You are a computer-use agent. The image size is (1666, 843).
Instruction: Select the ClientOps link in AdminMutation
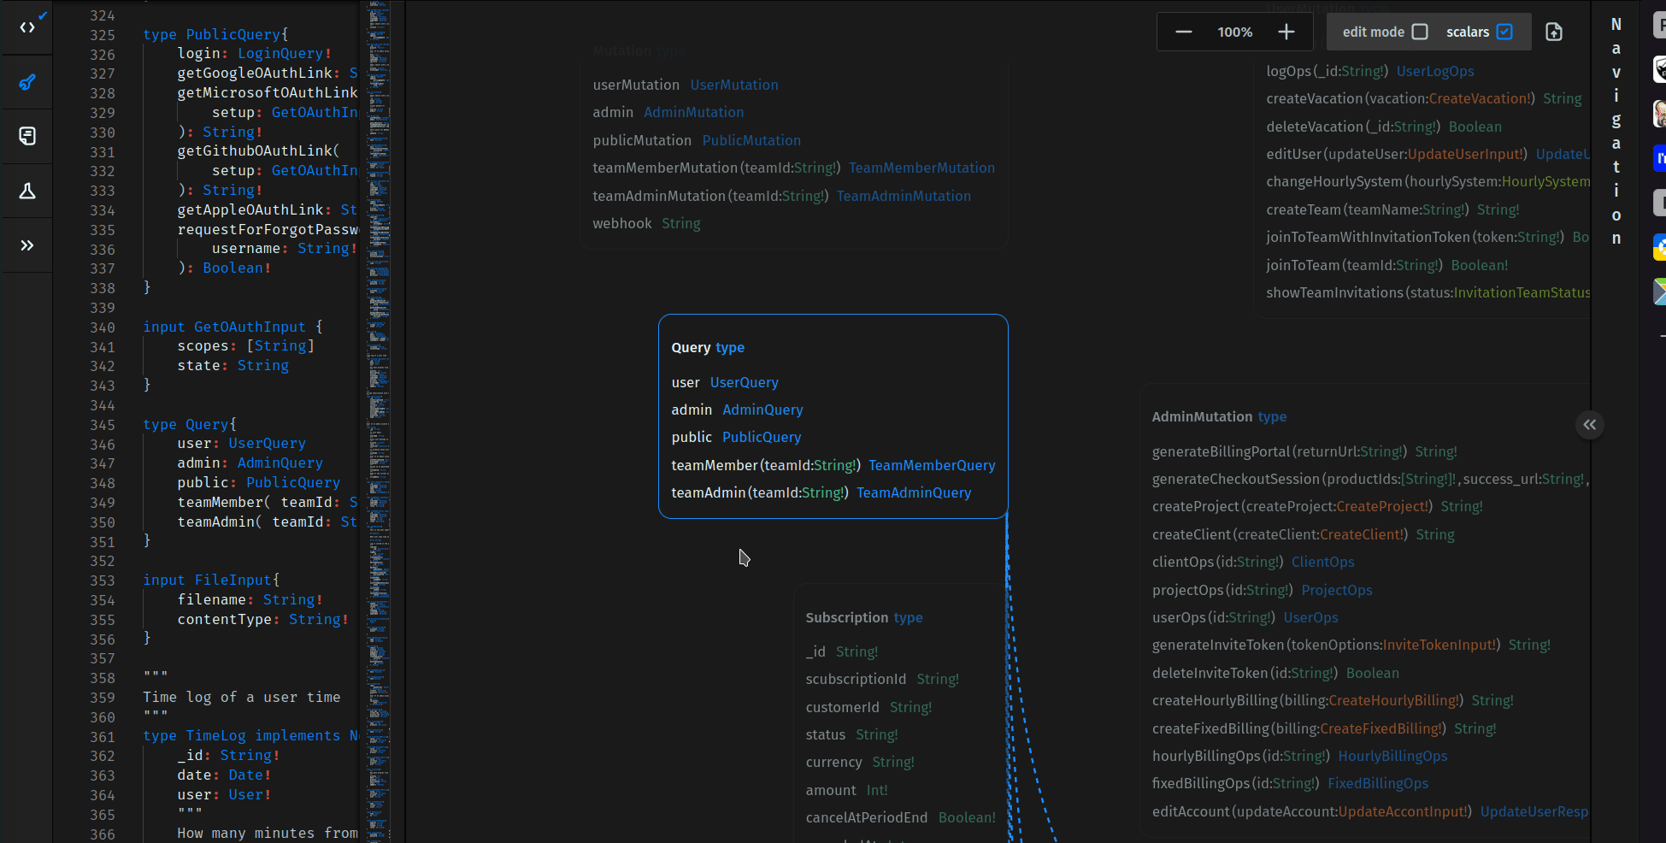click(1322, 562)
